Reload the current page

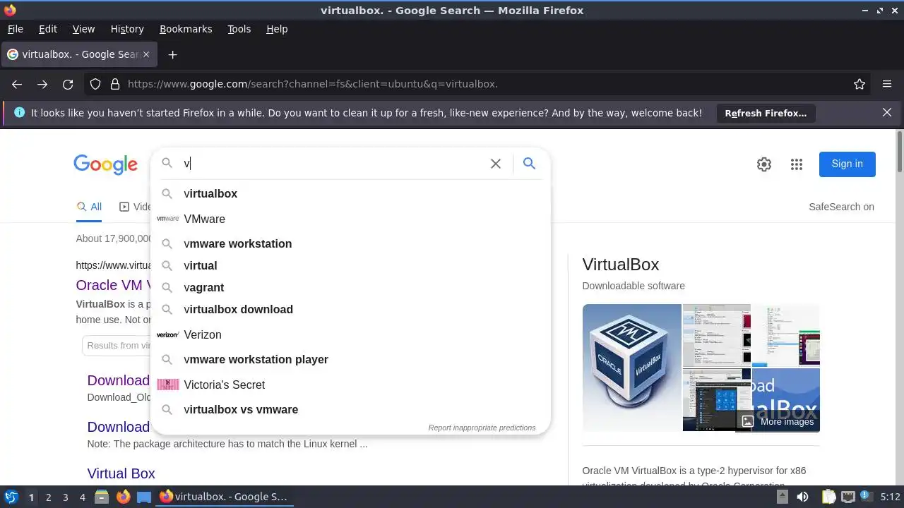[68, 84]
